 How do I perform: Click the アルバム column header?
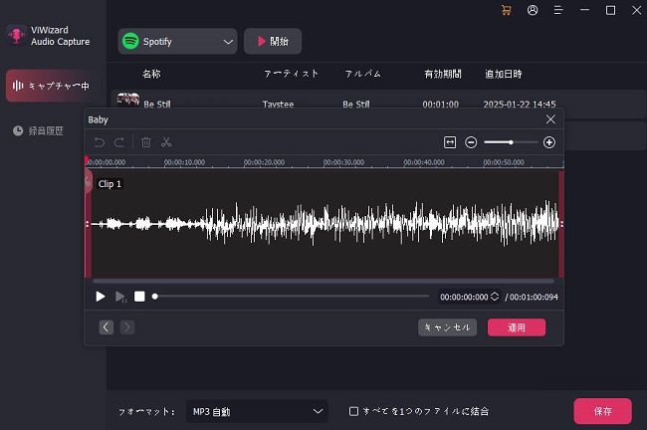(363, 74)
